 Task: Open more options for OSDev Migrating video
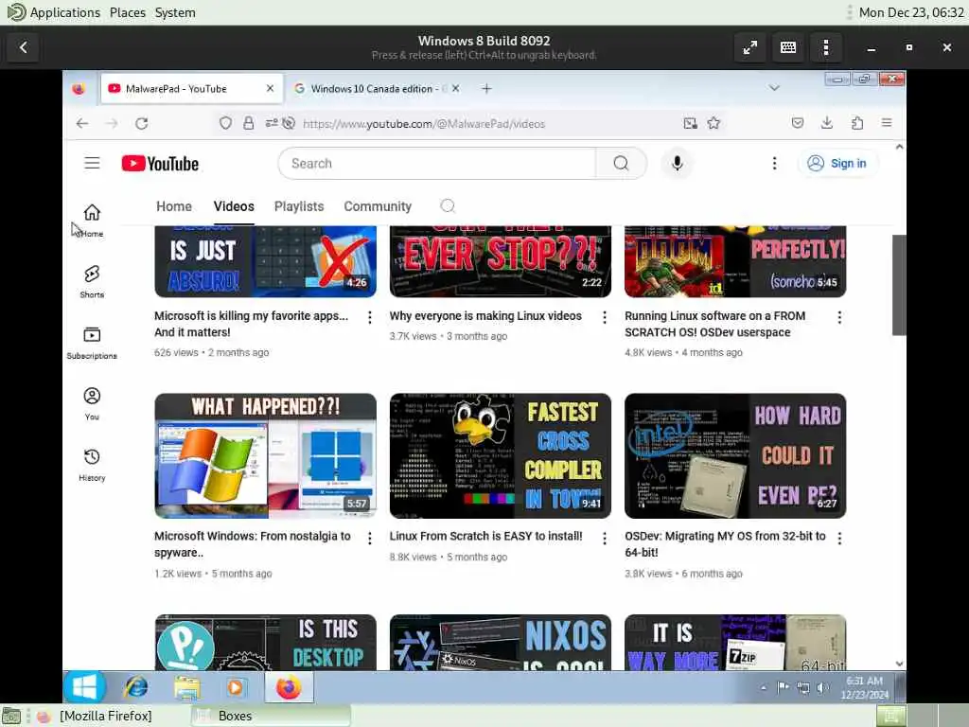click(x=839, y=538)
